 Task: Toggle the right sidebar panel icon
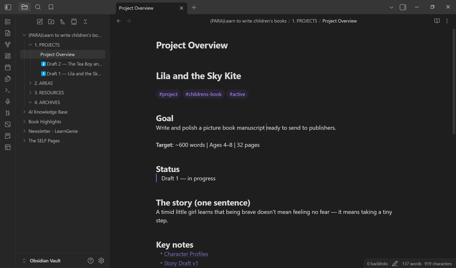pos(403,7)
